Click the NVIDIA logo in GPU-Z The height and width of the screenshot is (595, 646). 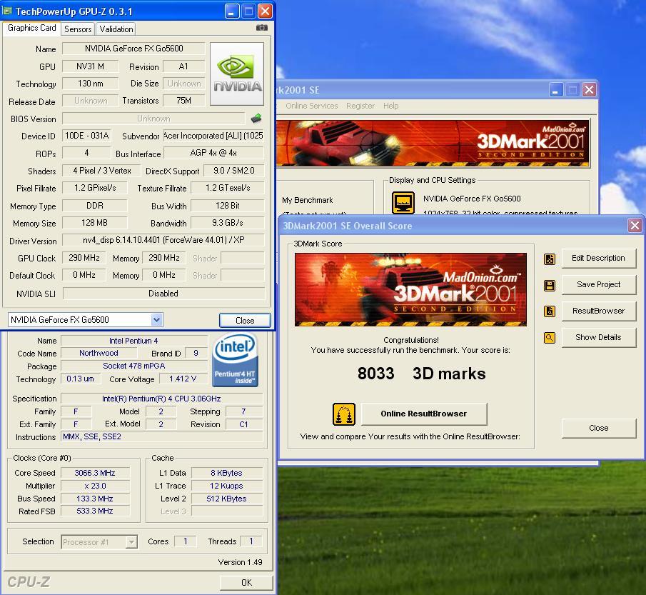point(237,74)
